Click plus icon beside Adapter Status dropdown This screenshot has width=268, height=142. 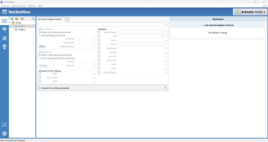pos(165,32)
